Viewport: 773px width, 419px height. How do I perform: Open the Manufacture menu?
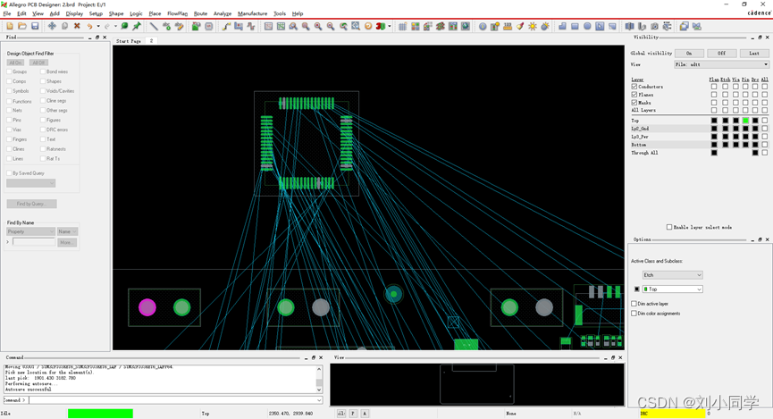pos(252,13)
